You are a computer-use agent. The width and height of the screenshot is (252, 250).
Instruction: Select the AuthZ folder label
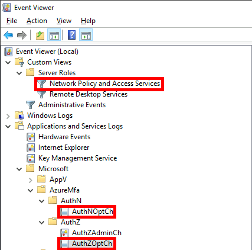pyautogui.click(x=70, y=222)
